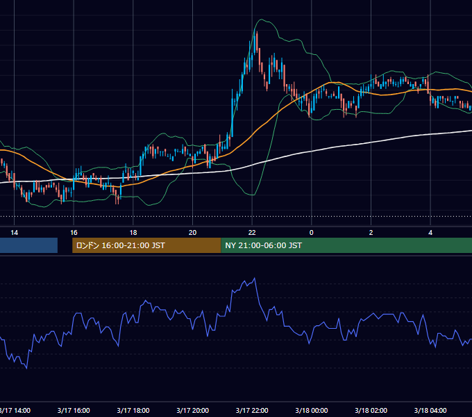This screenshot has height=417, width=472.
Task: Click the price chart hour label 22
Action: (252, 233)
